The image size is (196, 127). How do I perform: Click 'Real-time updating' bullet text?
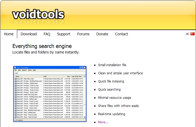click(112, 114)
